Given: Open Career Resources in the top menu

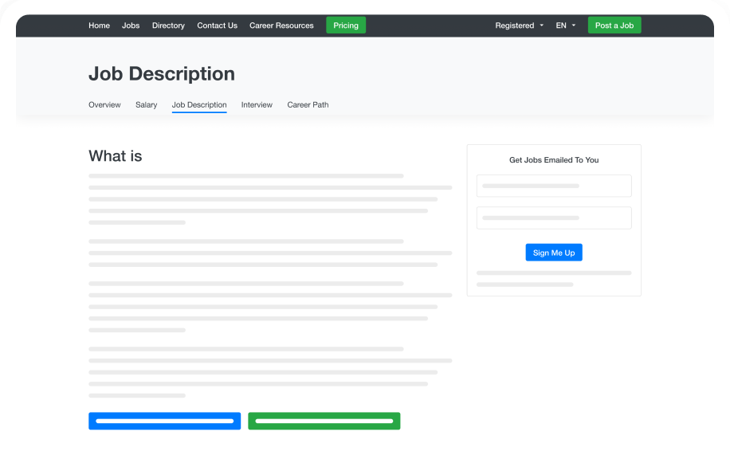Looking at the screenshot, I should (x=281, y=25).
